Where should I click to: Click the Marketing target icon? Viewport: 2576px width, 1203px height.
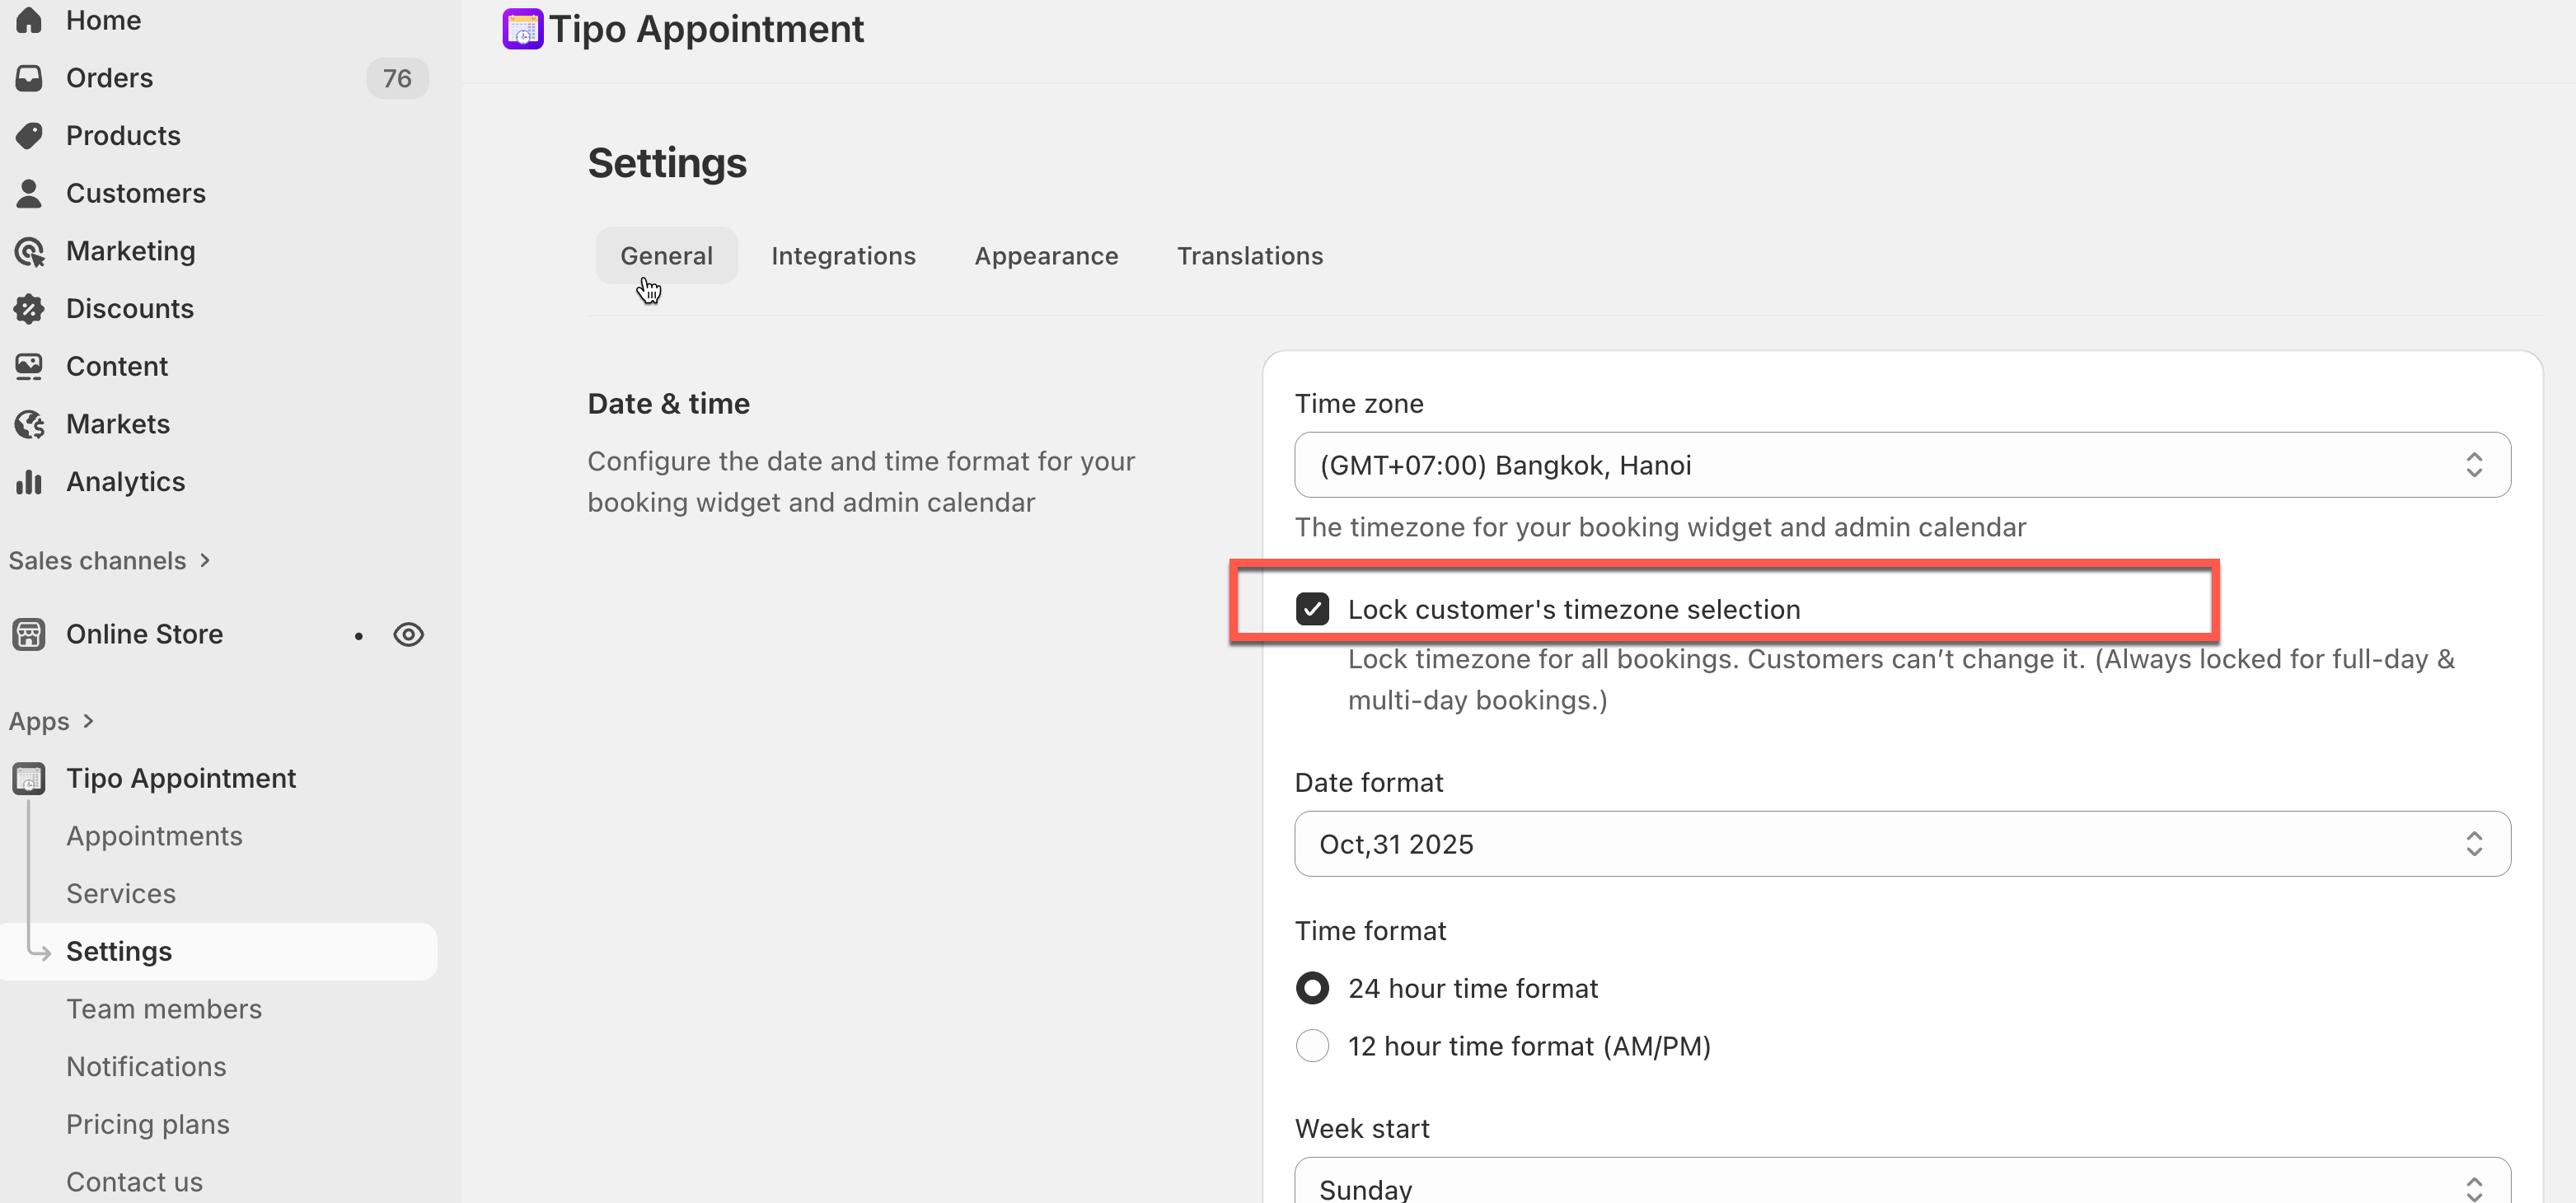29,252
